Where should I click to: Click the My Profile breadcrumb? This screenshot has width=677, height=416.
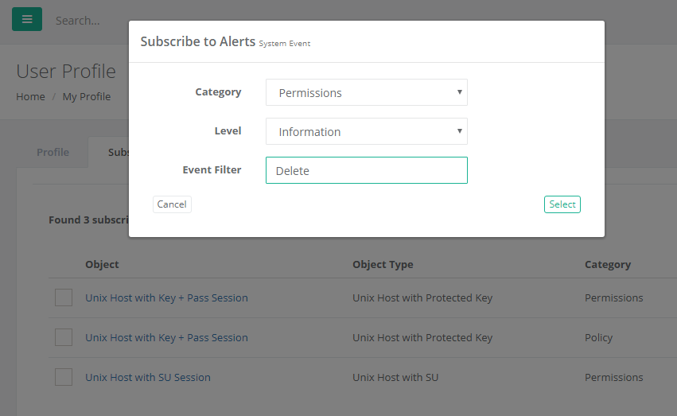86,96
